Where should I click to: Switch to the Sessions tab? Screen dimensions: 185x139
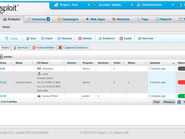pyautogui.click(x=39, y=19)
